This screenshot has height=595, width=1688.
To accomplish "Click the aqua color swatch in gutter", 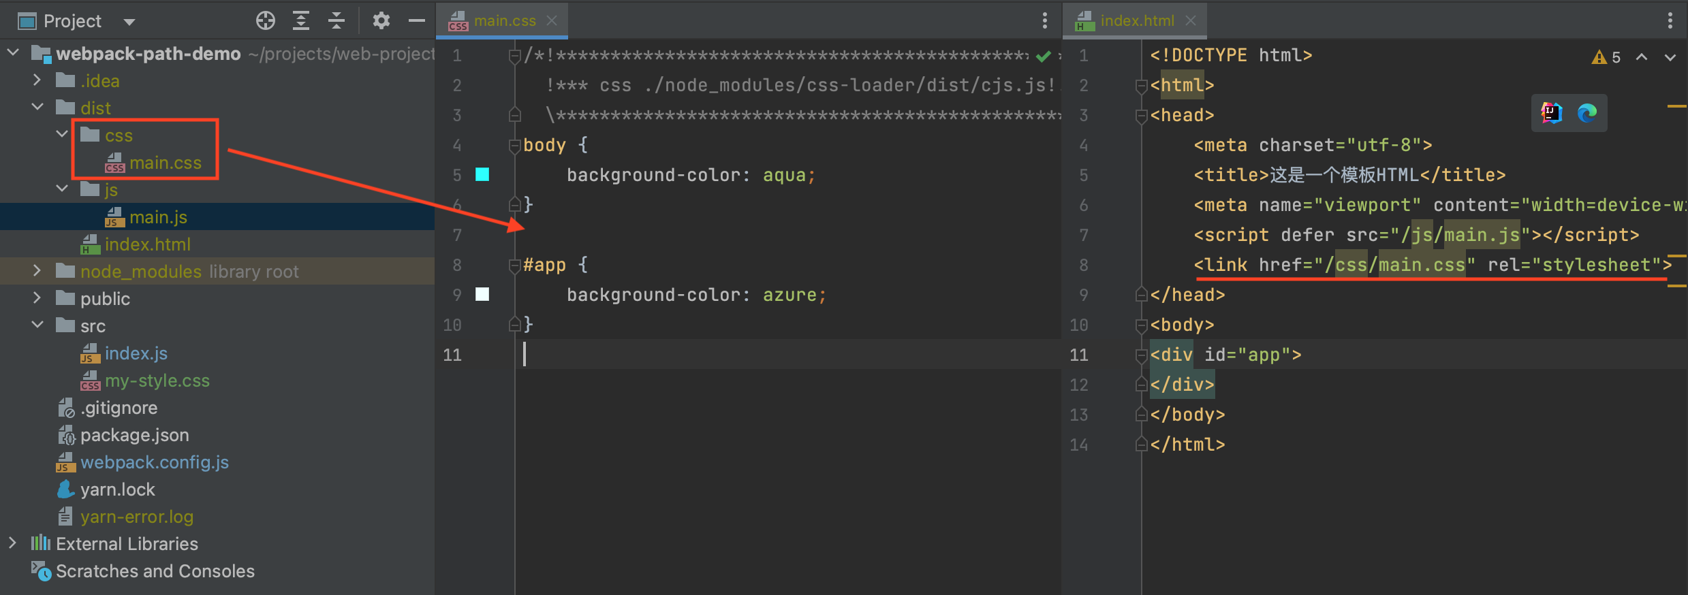I will click(x=482, y=174).
